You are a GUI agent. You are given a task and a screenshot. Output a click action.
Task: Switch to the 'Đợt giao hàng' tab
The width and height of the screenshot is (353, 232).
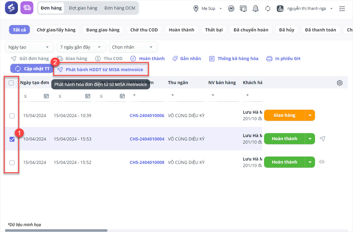83,8
